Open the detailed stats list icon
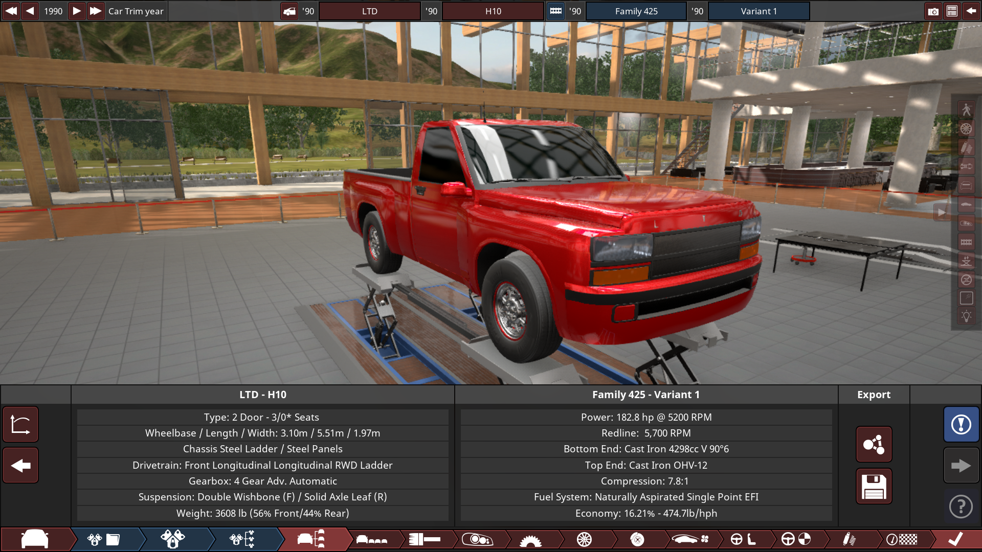This screenshot has width=982, height=552. click(952, 11)
